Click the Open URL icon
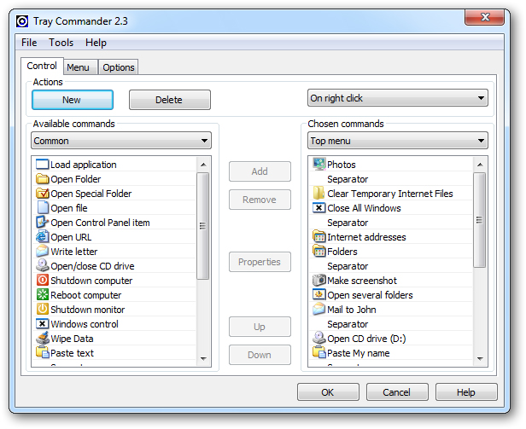The height and width of the screenshot is (429, 526). click(x=42, y=237)
